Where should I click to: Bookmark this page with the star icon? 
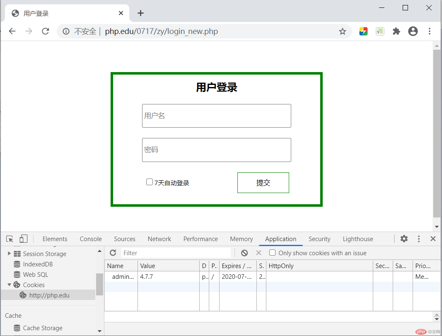pos(343,31)
